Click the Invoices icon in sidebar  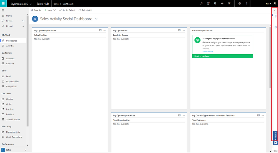[x=3, y=109]
